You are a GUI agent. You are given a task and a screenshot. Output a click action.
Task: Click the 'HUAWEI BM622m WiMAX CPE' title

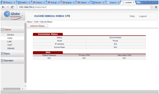coord(52,16)
